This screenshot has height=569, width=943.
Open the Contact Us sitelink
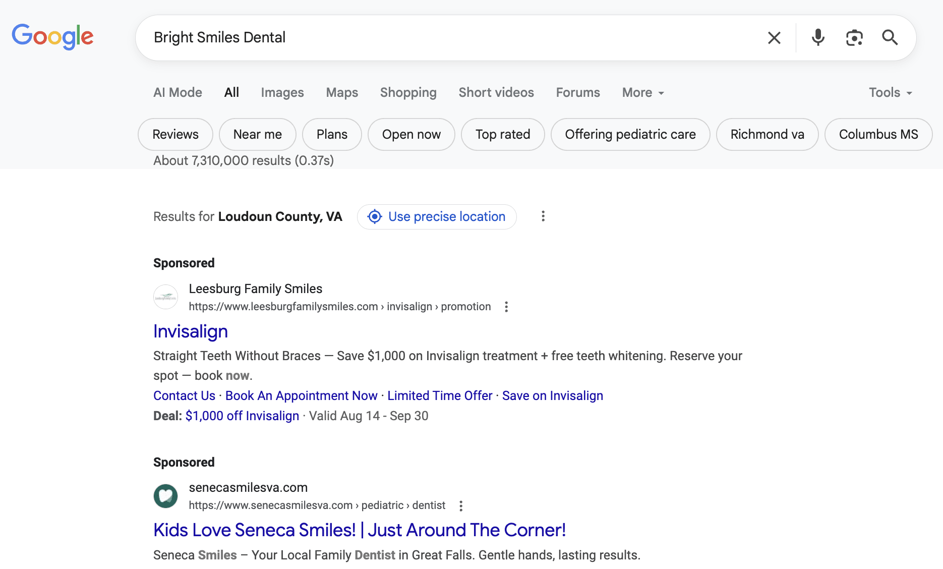coord(184,396)
